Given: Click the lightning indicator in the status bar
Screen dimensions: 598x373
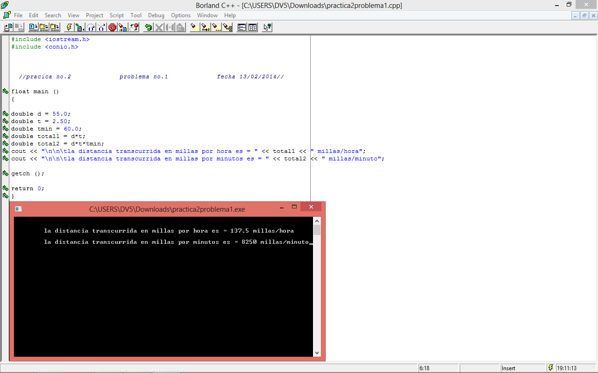Looking at the screenshot, I should (550, 368).
